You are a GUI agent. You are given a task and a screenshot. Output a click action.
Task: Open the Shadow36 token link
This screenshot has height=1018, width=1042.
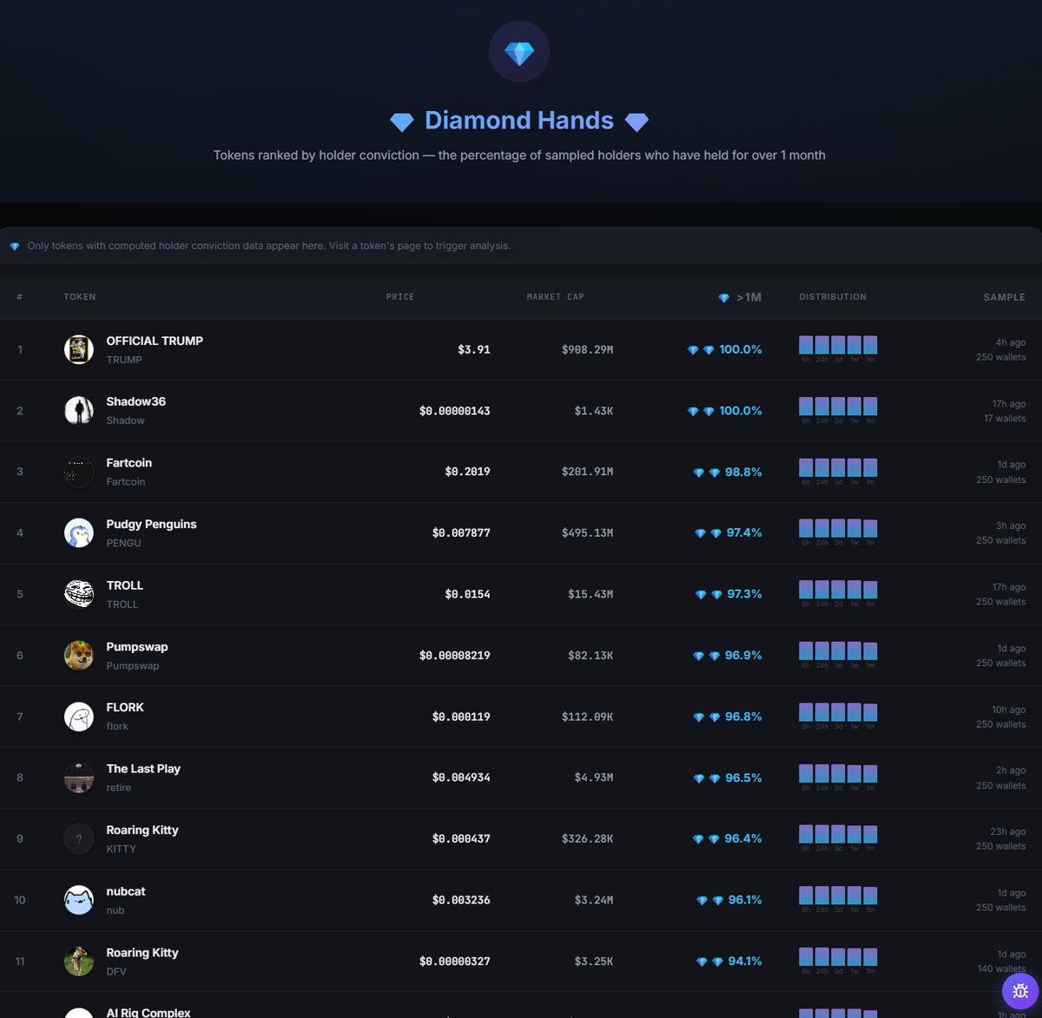pyautogui.click(x=136, y=401)
